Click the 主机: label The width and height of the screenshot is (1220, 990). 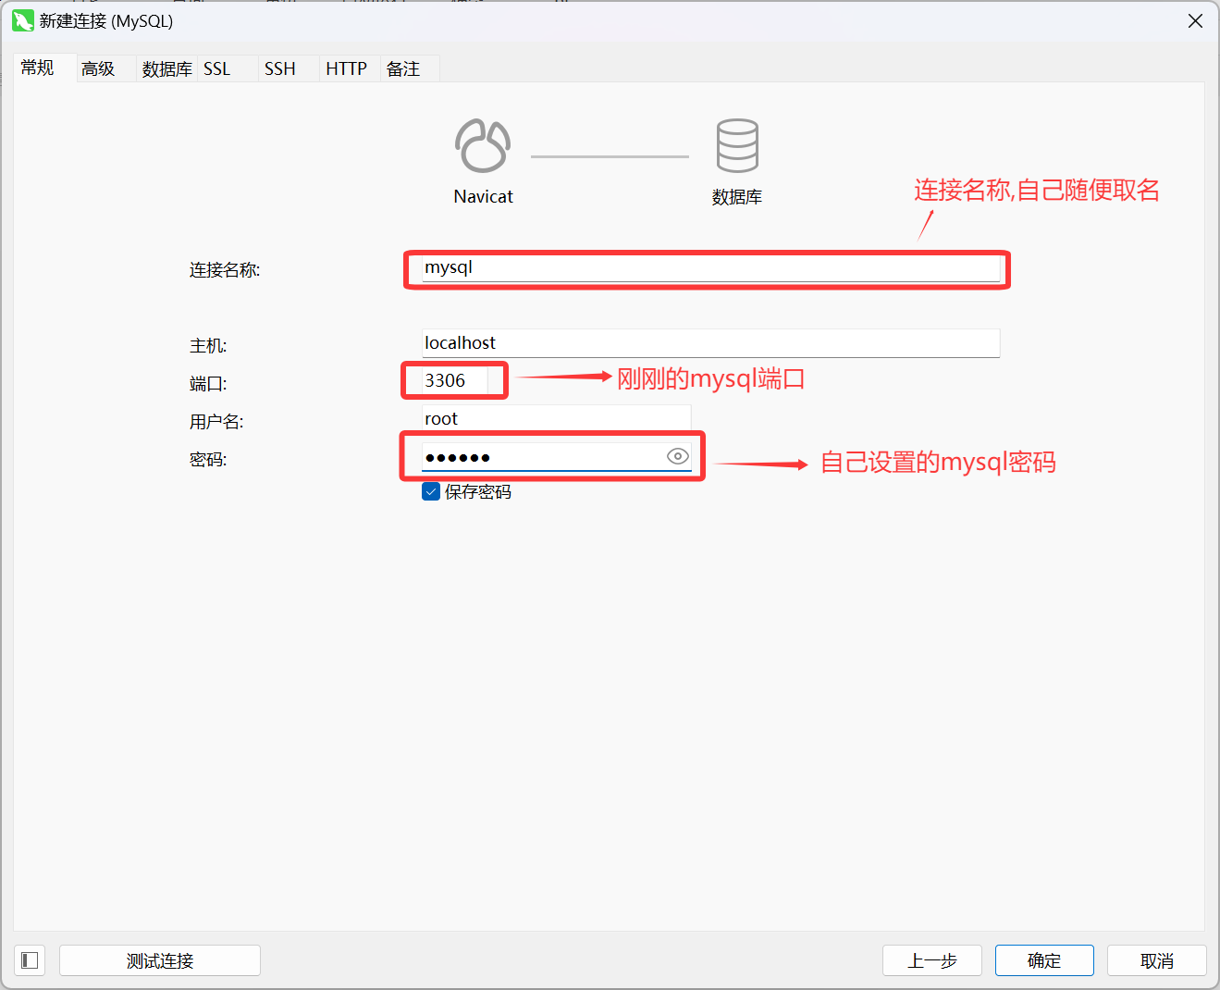(x=208, y=346)
